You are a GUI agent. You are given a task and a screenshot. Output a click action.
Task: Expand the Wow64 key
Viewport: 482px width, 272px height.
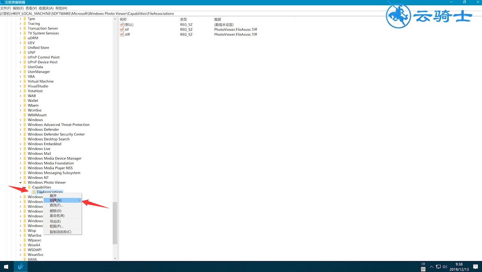(21, 245)
